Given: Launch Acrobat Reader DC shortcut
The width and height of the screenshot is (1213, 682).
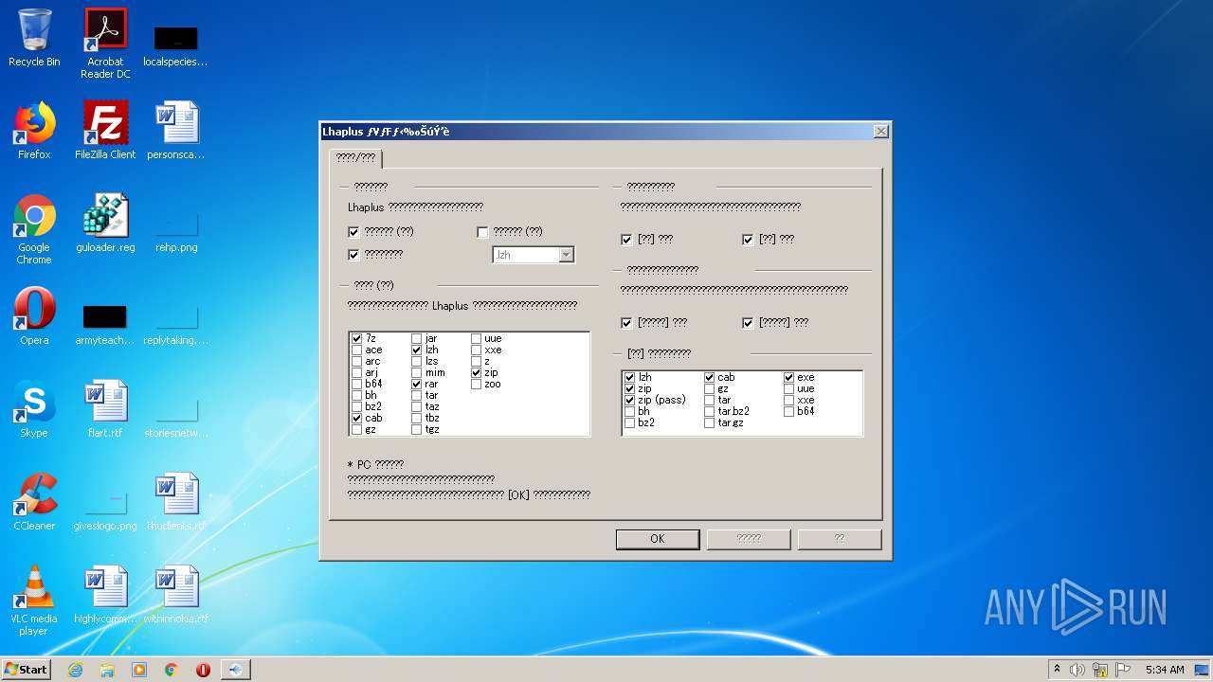Looking at the screenshot, I should (105, 44).
